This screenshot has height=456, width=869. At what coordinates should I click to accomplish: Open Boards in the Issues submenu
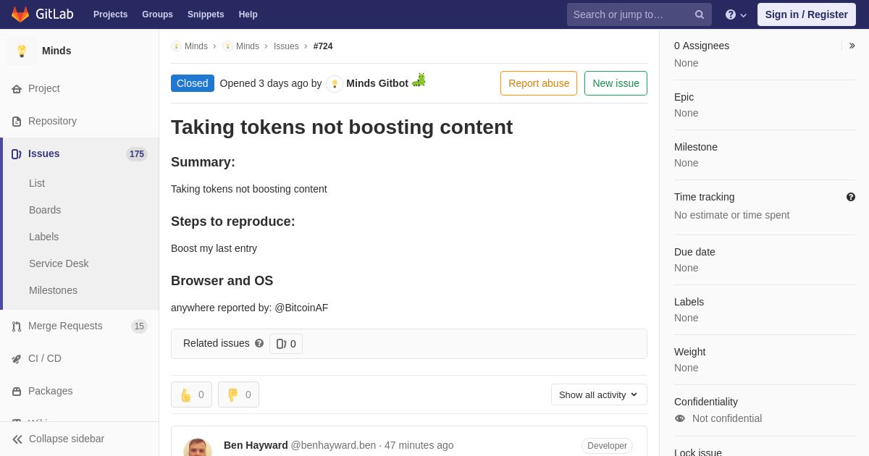click(45, 210)
